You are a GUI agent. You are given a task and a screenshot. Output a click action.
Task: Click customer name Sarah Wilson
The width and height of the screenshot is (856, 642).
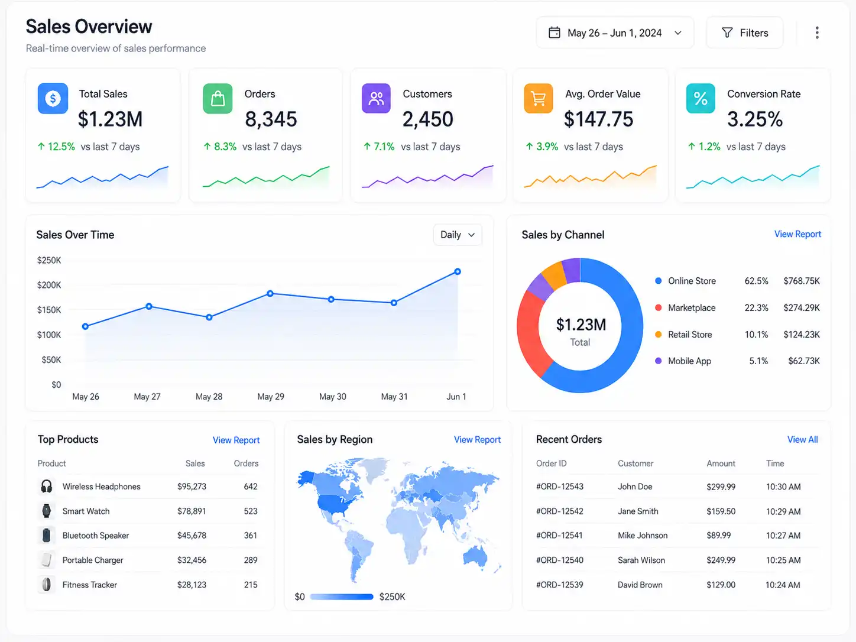tap(641, 560)
